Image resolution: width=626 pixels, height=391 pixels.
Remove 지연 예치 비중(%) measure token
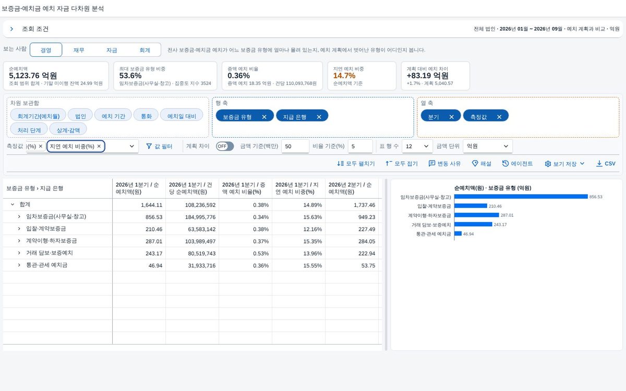pos(99,146)
